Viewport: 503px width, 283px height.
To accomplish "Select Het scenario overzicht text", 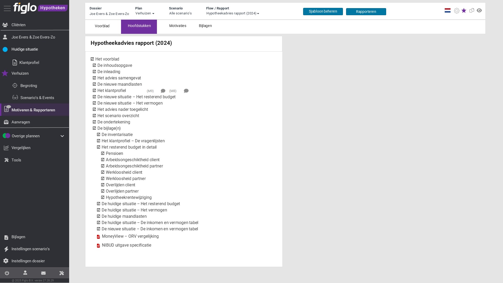I will (118, 116).
